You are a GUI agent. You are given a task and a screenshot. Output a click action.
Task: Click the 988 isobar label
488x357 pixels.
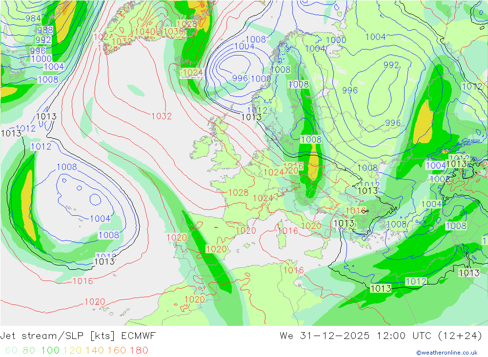click(45, 30)
